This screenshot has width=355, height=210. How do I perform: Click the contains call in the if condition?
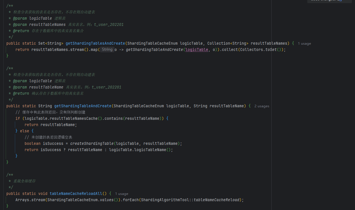pyautogui.click(x=114, y=118)
